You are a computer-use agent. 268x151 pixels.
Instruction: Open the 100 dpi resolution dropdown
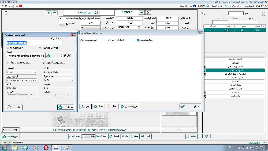pos(22,88)
